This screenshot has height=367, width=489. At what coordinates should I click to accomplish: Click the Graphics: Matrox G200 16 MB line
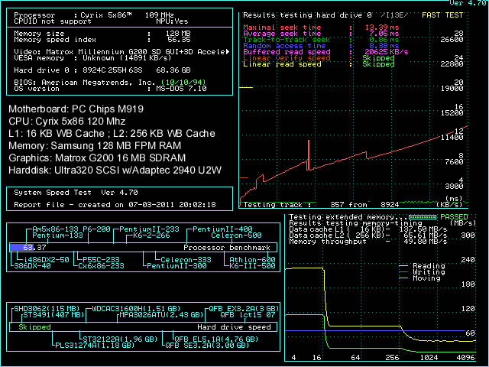[97, 158]
